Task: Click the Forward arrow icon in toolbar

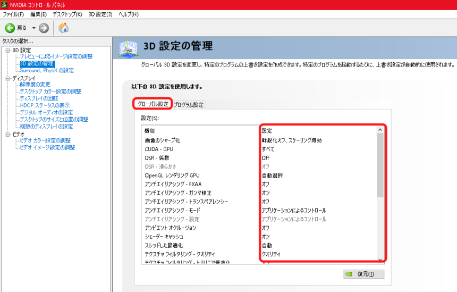Action: coord(44,28)
